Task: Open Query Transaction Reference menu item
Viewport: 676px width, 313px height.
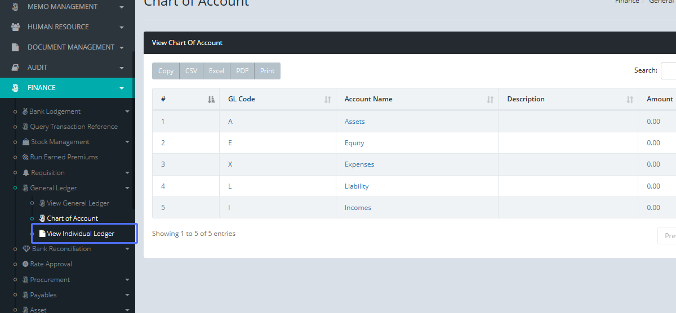Action: (74, 127)
